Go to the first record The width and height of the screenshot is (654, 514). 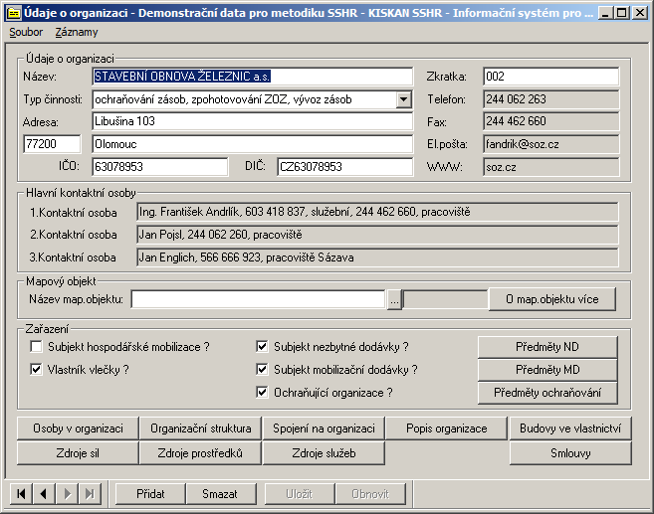tap(21, 493)
